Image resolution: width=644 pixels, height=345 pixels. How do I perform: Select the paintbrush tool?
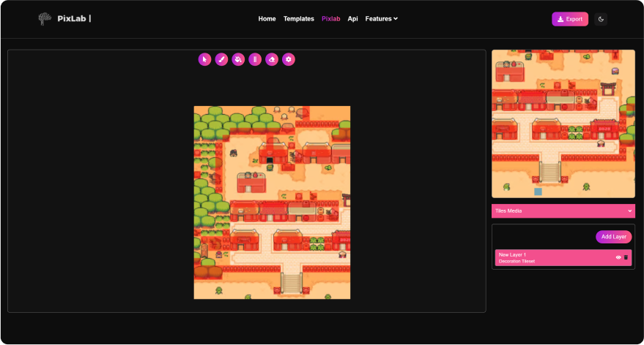221,59
